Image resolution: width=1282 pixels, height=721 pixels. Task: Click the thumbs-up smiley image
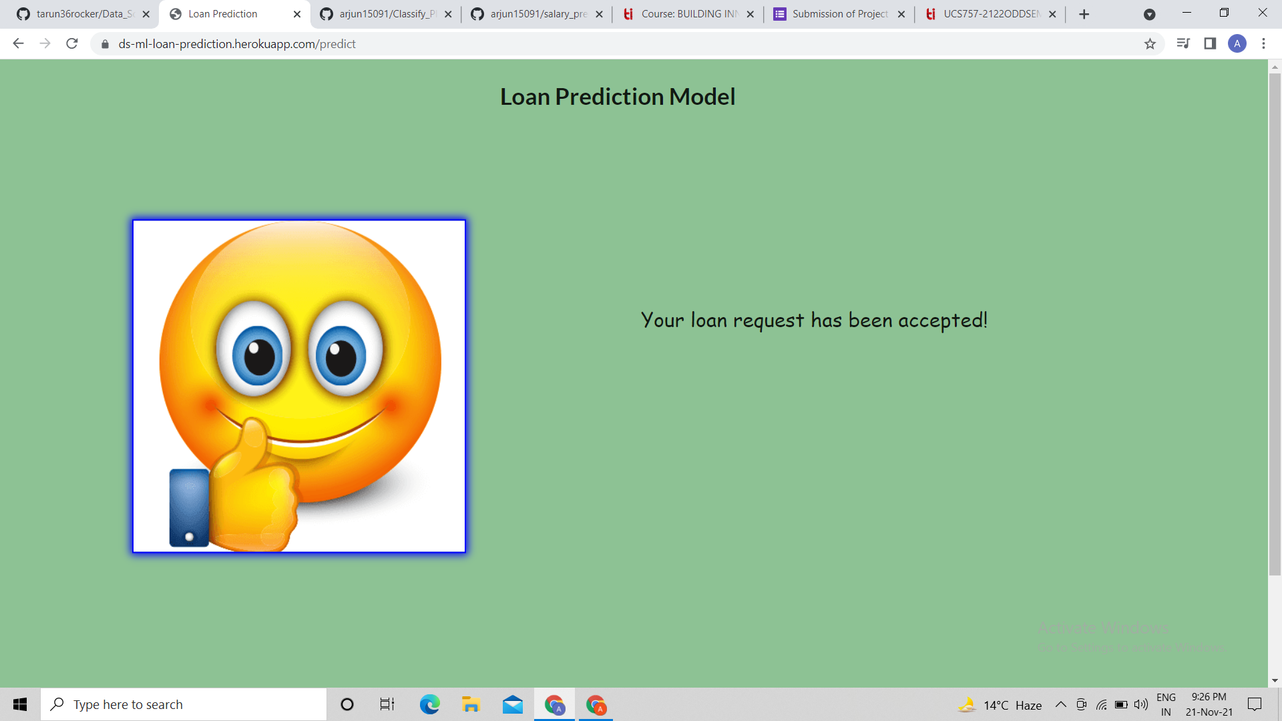298,386
